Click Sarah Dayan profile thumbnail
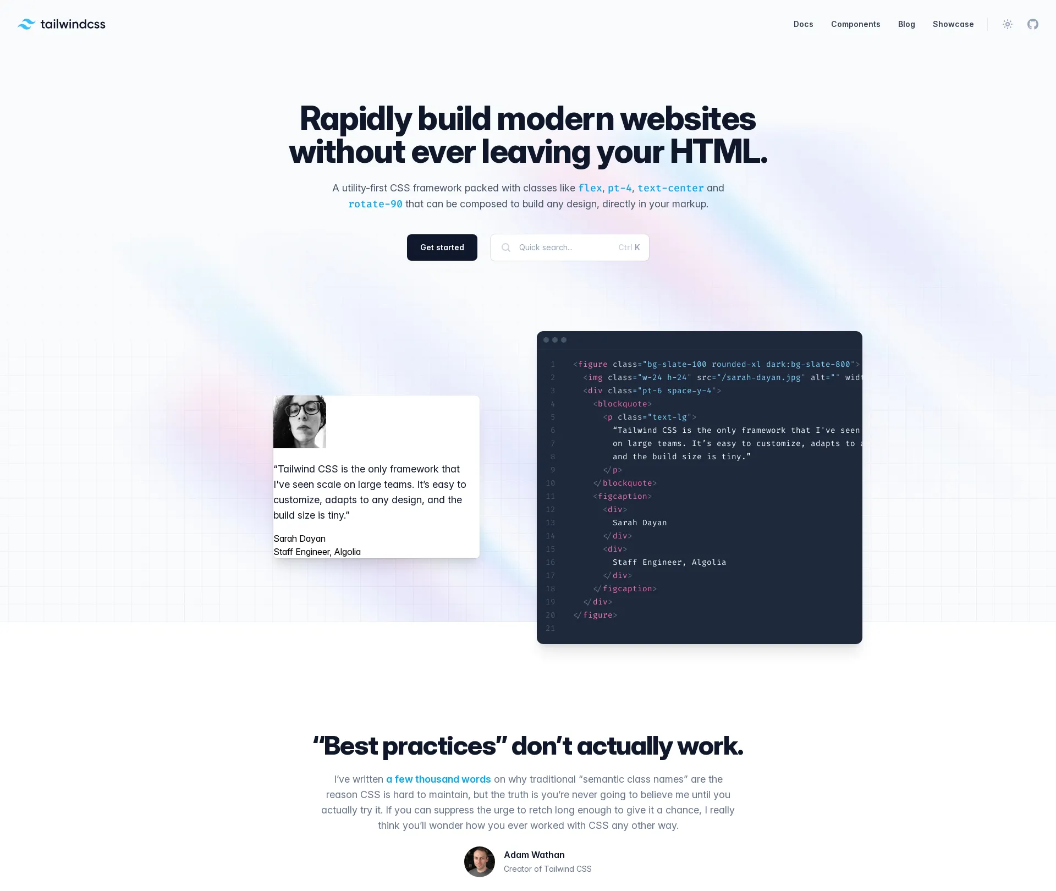 (300, 422)
